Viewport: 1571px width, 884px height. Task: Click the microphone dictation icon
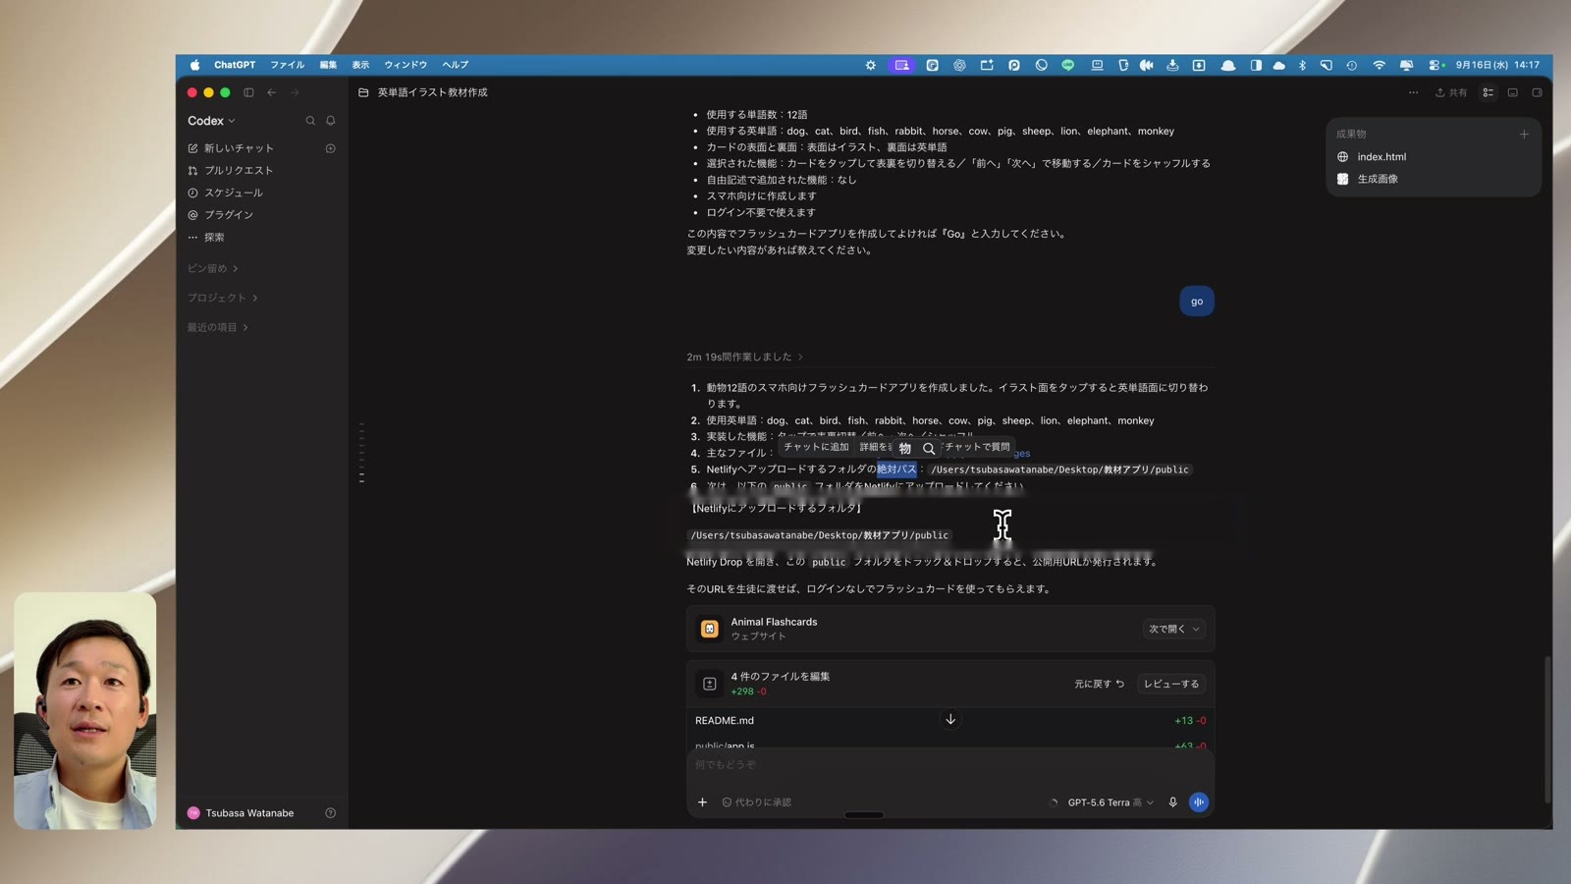coord(1172,802)
